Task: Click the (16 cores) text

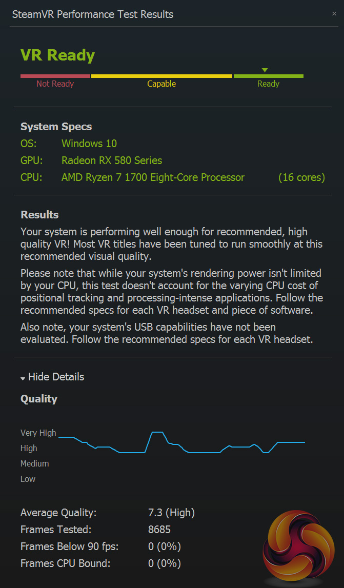Action: coord(301,177)
